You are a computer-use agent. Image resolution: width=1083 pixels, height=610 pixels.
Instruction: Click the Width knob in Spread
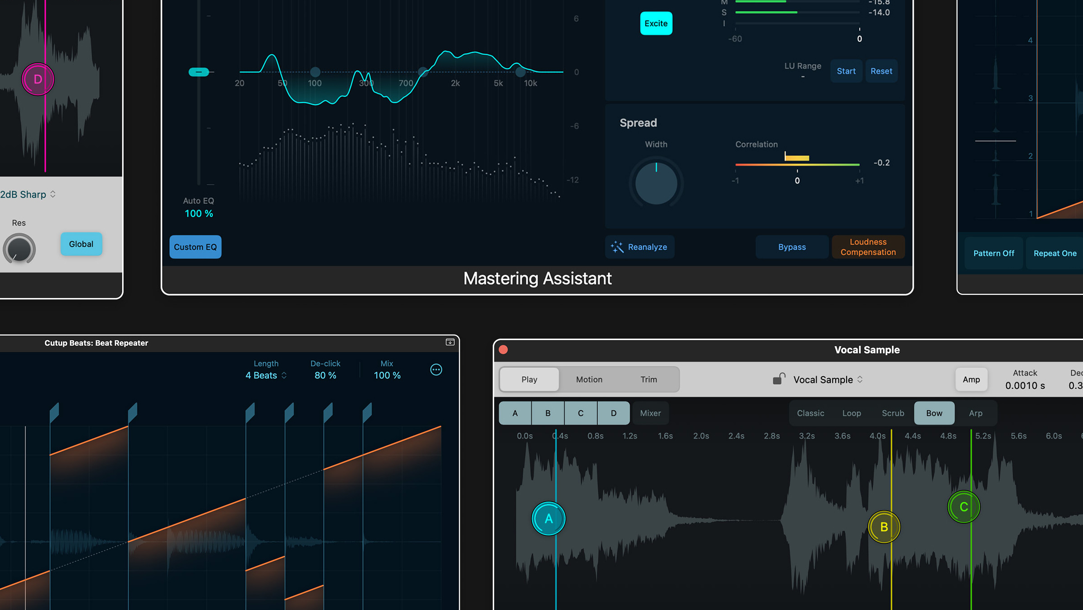tap(656, 183)
